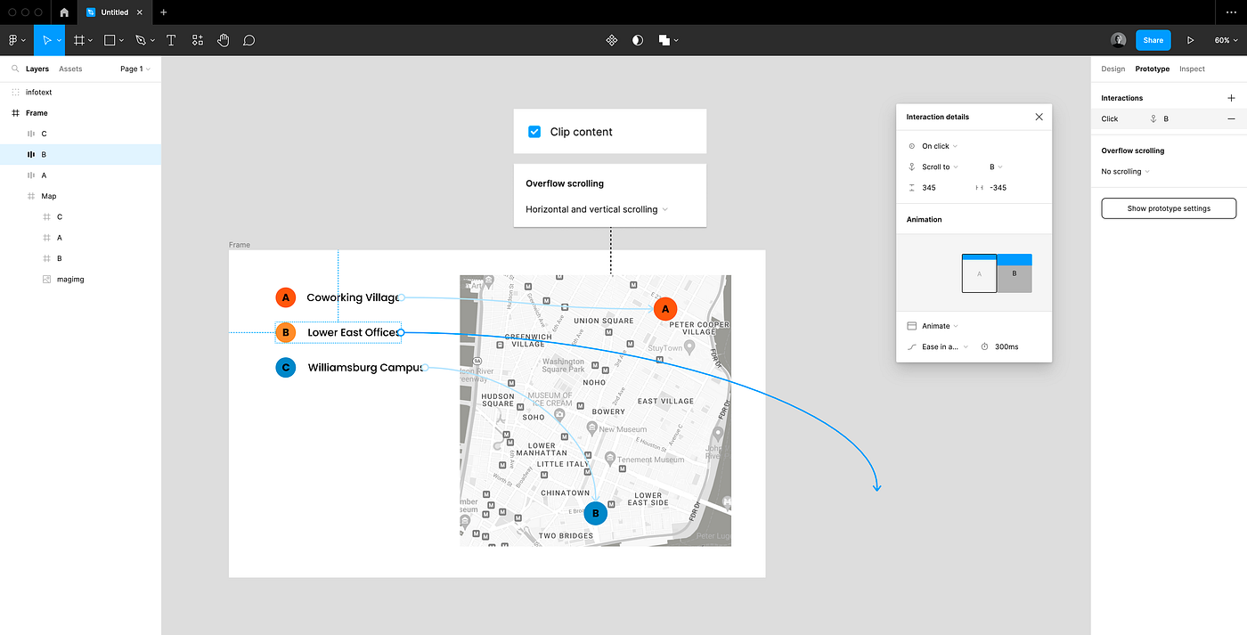
Task: Toggle the layout contrast mask icon
Action: click(638, 40)
